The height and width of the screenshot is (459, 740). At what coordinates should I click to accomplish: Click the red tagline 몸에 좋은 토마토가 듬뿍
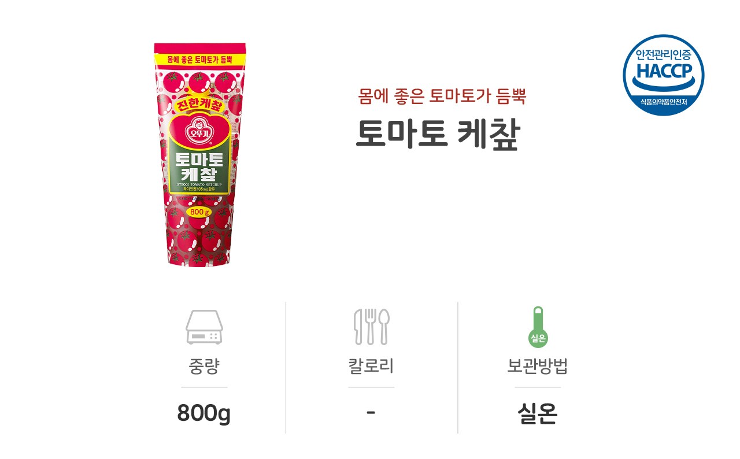point(442,95)
